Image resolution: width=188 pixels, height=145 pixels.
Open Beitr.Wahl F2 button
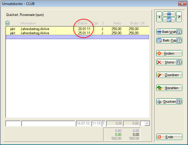pos(169,32)
